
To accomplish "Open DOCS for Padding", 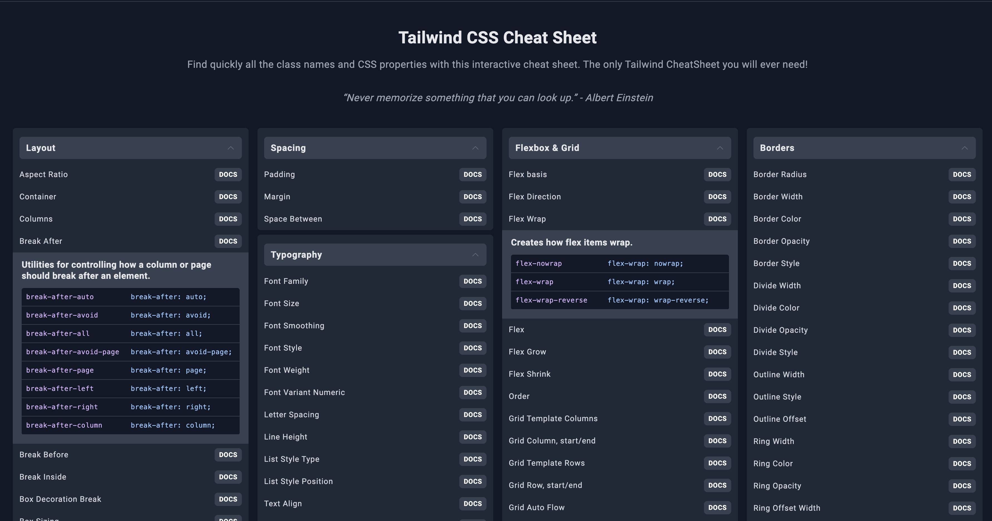I will 473,174.
